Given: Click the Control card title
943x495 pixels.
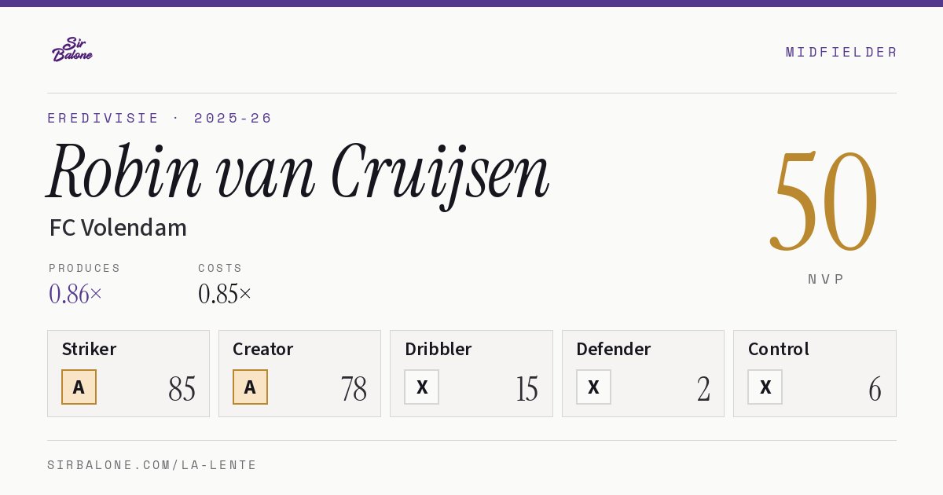Looking at the screenshot, I should (x=778, y=349).
